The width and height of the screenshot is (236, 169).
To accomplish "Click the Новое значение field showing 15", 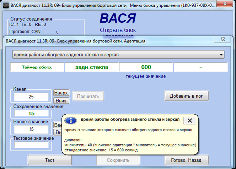I will tap(31, 129).
